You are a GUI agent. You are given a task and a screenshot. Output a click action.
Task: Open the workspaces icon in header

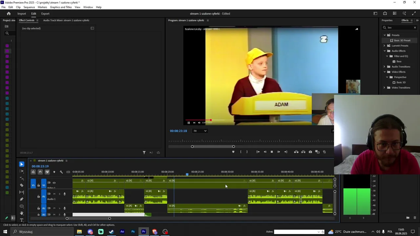[x=375, y=13]
